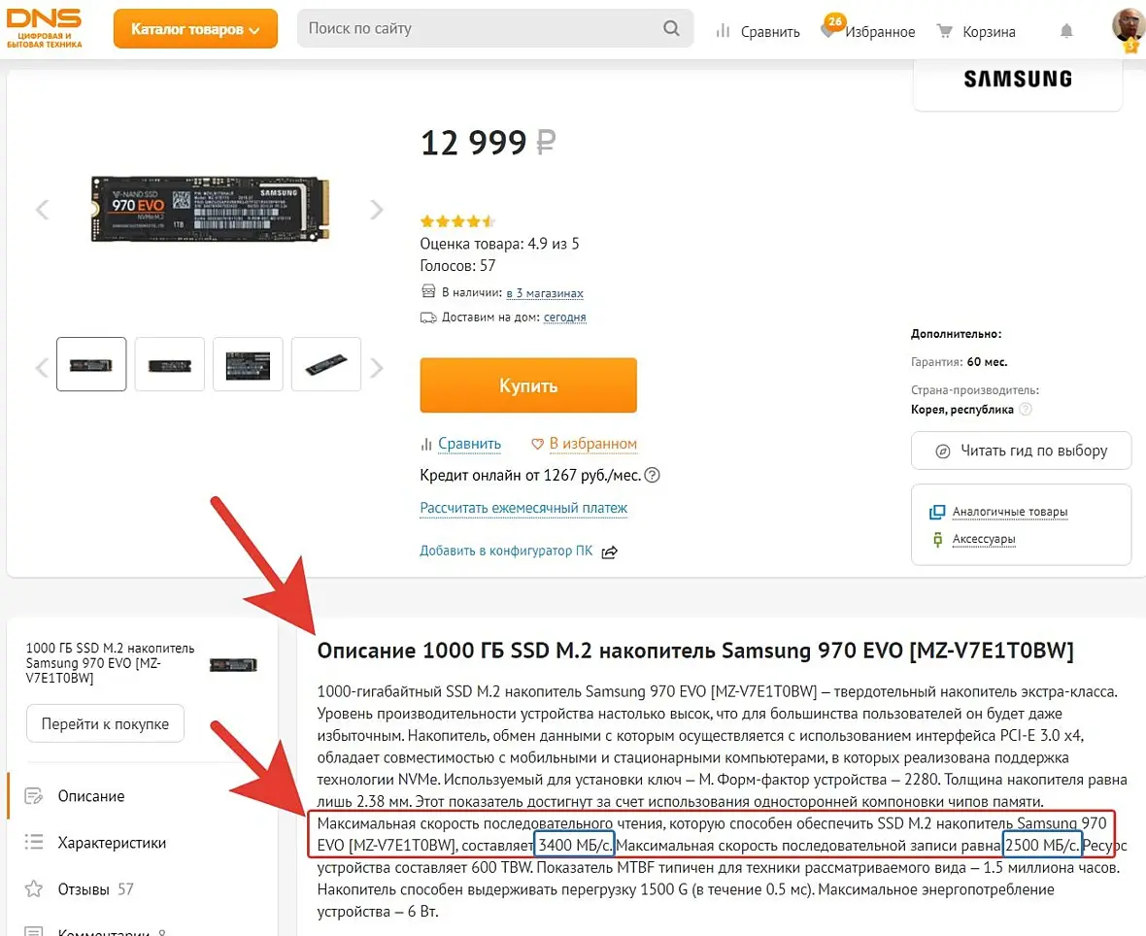Click the compare bars icon in header
This screenshot has width=1146, height=936.
tap(723, 31)
